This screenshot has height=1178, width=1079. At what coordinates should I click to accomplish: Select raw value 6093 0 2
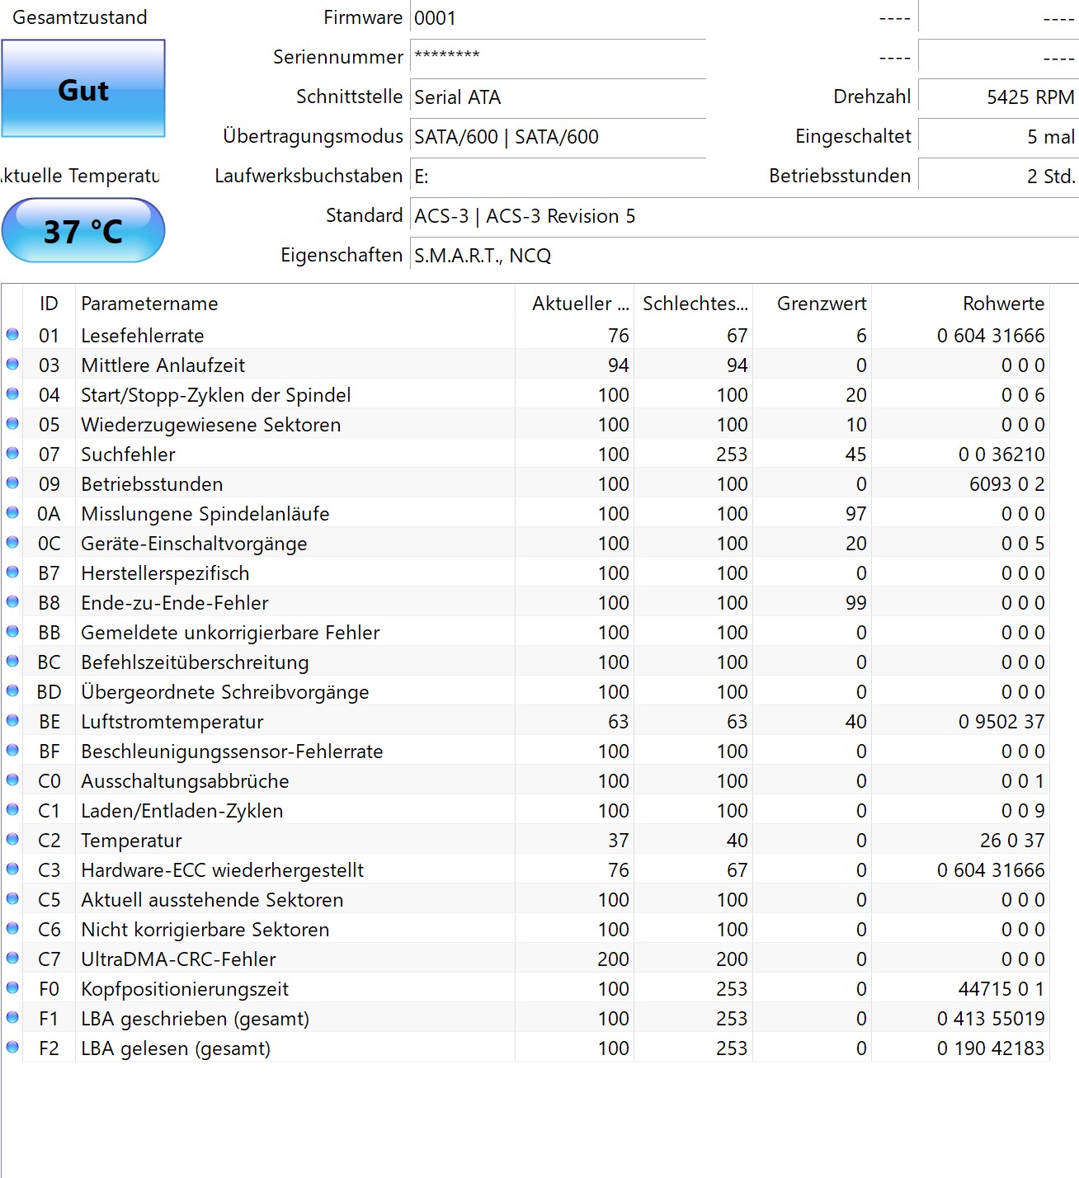point(1006,484)
